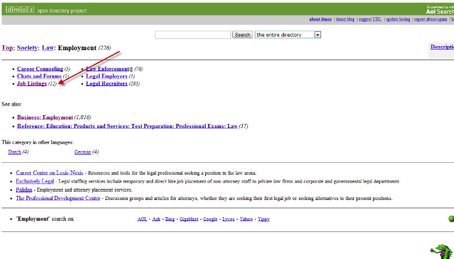The width and height of the screenshot is (454, 259).
Task: Switch to the German language category
Action: point(83,152)
